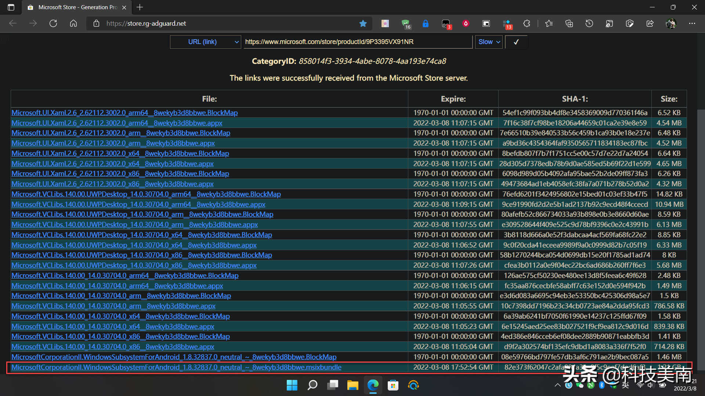Toggle the tab actions menu icon
Screen dimensions: 705x396
(11, 7)
